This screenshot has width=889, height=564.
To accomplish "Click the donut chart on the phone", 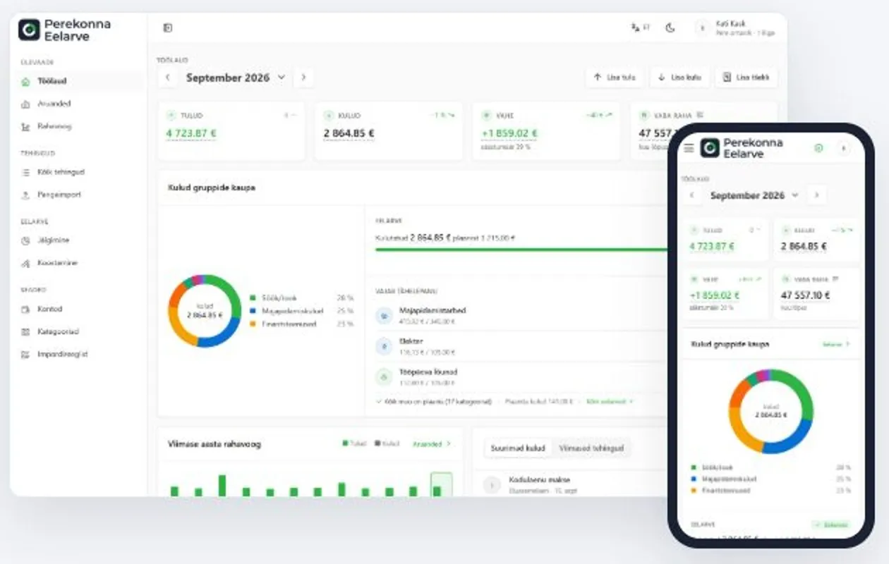I will coord(771,411).
